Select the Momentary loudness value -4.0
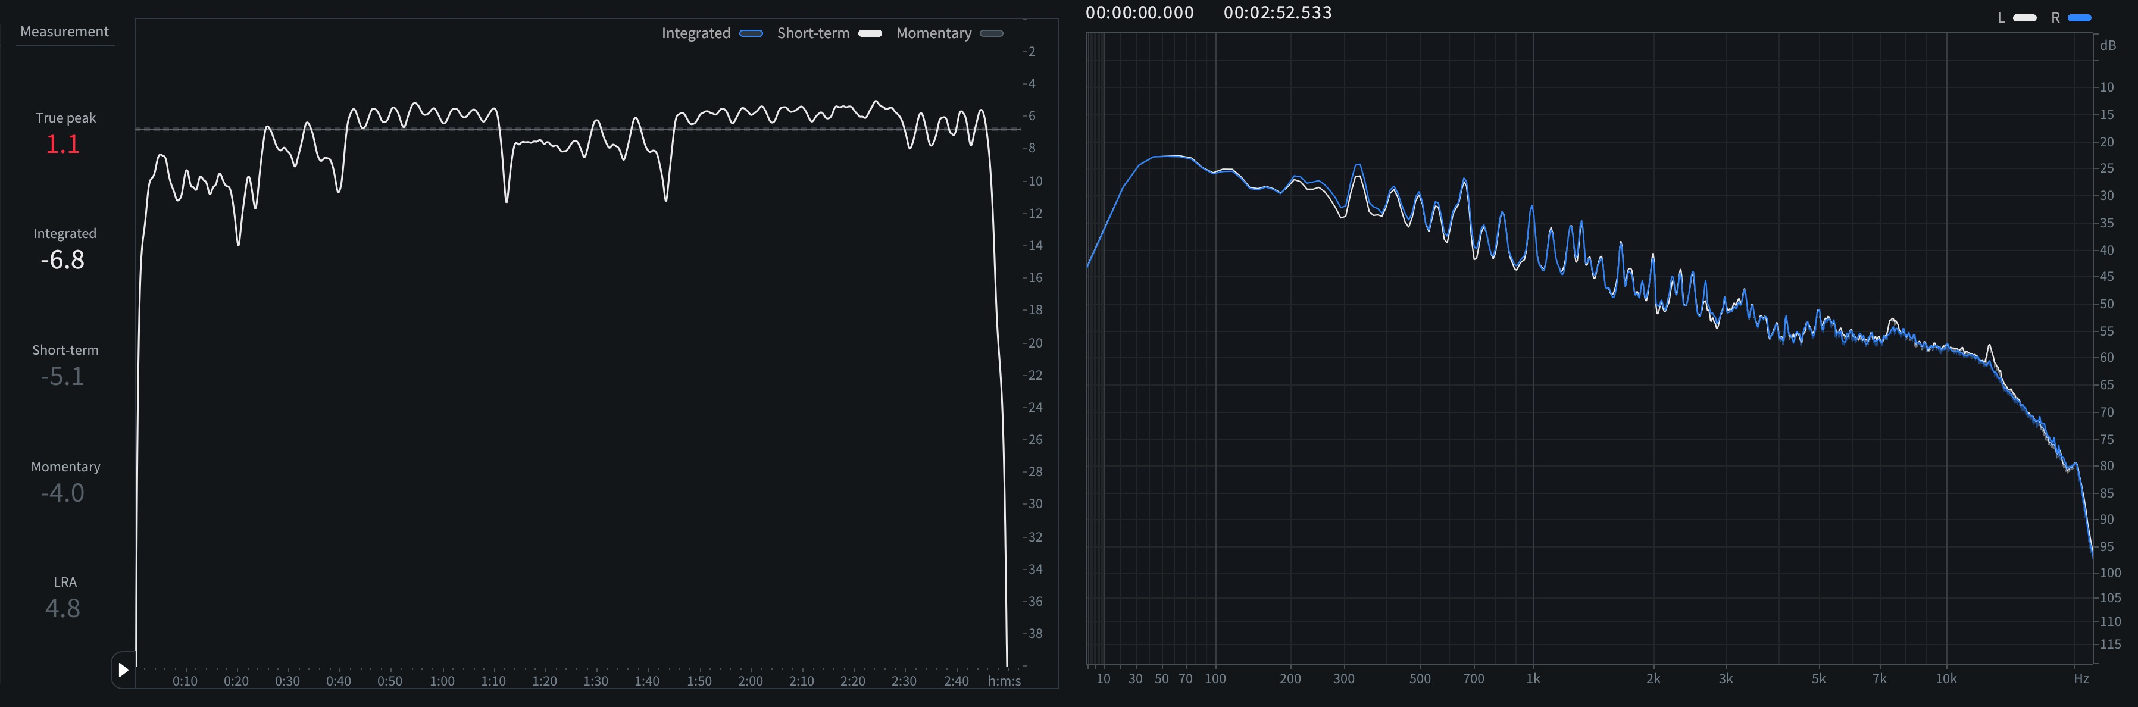This screenshot has height=707, width=2138. pyautogui.click(x=63, y=493)
